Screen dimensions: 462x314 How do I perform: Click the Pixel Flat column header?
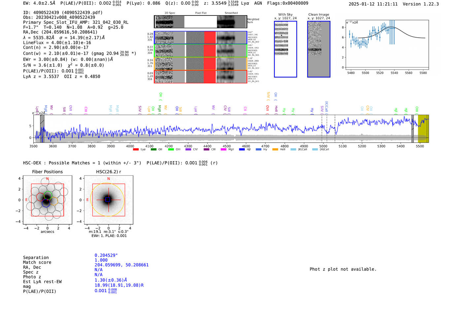point(201,13)
